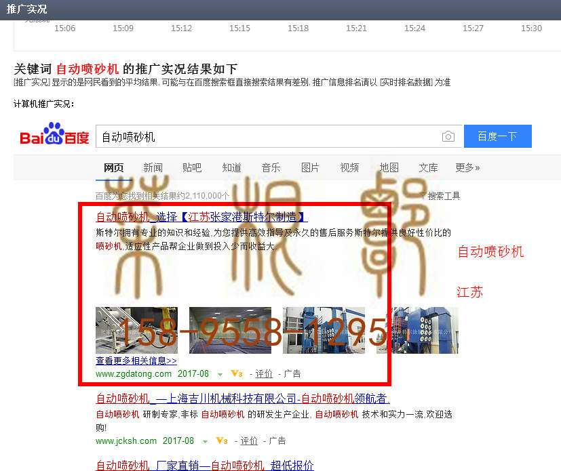The image size is (561, 471).
Task: Open first ad thumbnail of sandblasting gun
Action: click(x=136, y=330)
